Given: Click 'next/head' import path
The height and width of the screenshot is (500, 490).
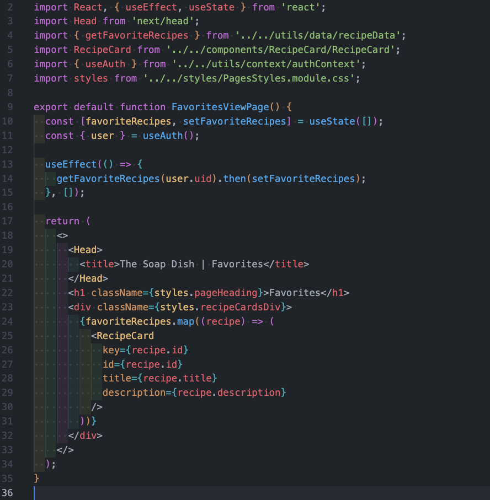Looking at the screenshot, I should 163,21.
